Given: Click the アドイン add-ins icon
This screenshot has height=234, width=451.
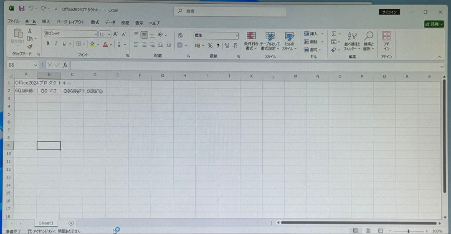Looking at the screenshot, I should click(386, 41).
